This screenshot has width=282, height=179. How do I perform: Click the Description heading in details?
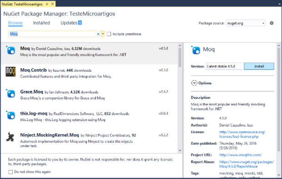point(201,97)
